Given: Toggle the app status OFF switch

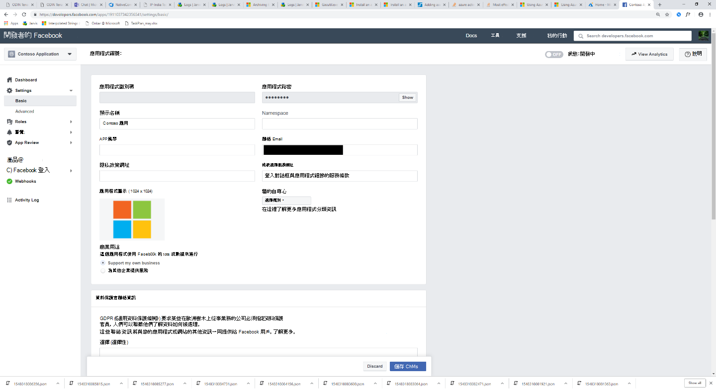Looking at the screenshot, I should [x=554, y=54].
